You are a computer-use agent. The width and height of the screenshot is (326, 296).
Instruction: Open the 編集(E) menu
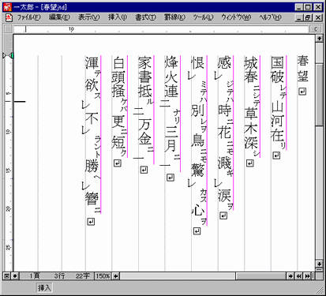(x=59, y=17)
